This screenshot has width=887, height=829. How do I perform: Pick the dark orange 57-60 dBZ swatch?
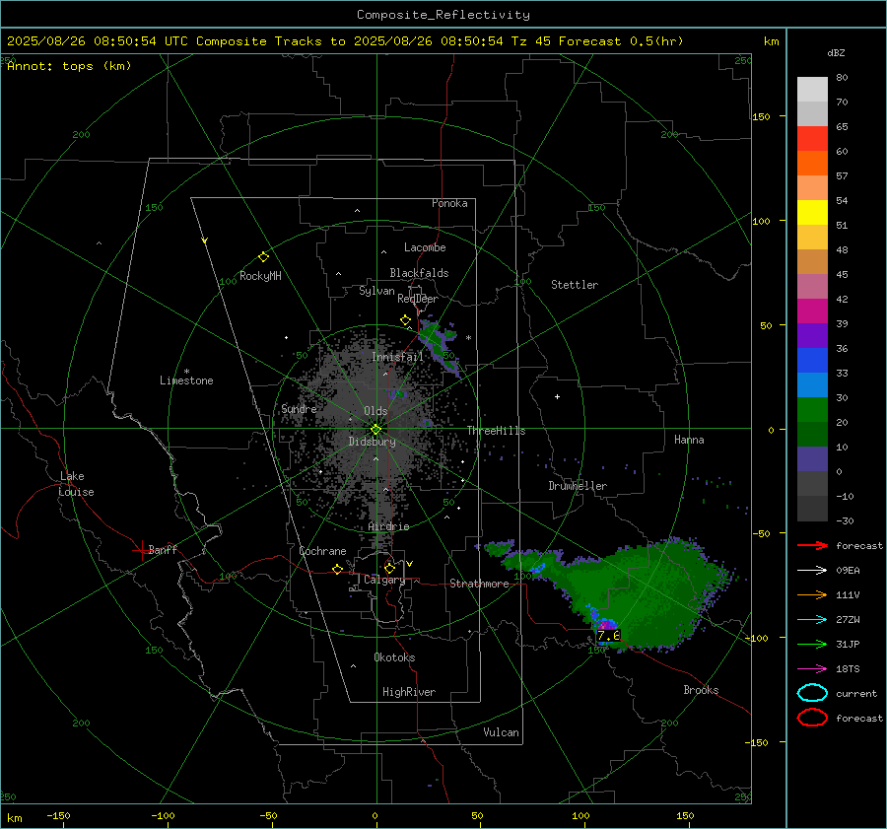click(x=812, y=164)
